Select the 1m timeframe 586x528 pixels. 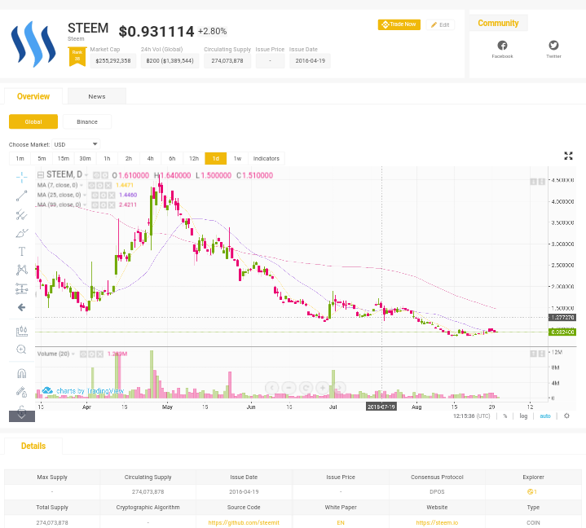pyautogui.click(x=20, y=158)
